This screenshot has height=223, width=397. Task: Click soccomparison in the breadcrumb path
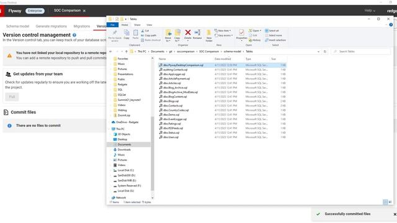click(185, 51)
